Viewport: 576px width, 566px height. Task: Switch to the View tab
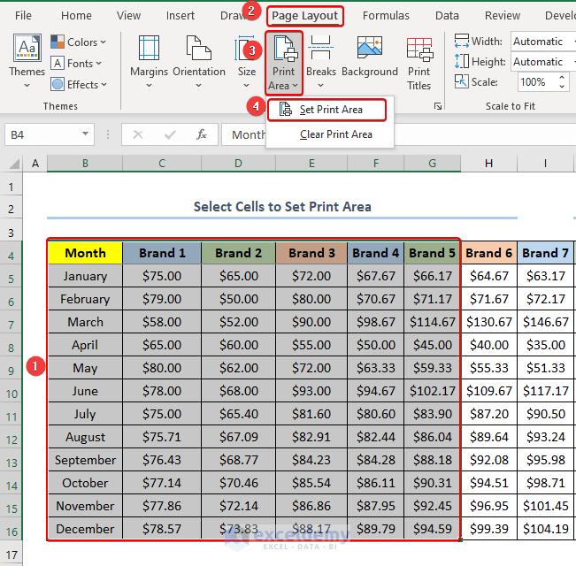pos(128,16)
